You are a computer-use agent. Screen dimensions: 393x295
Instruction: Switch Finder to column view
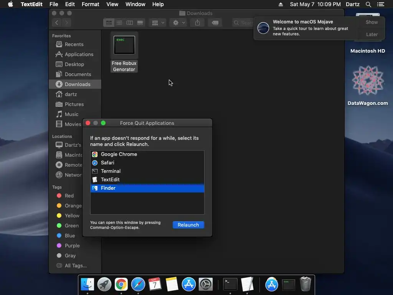[130, 23]
